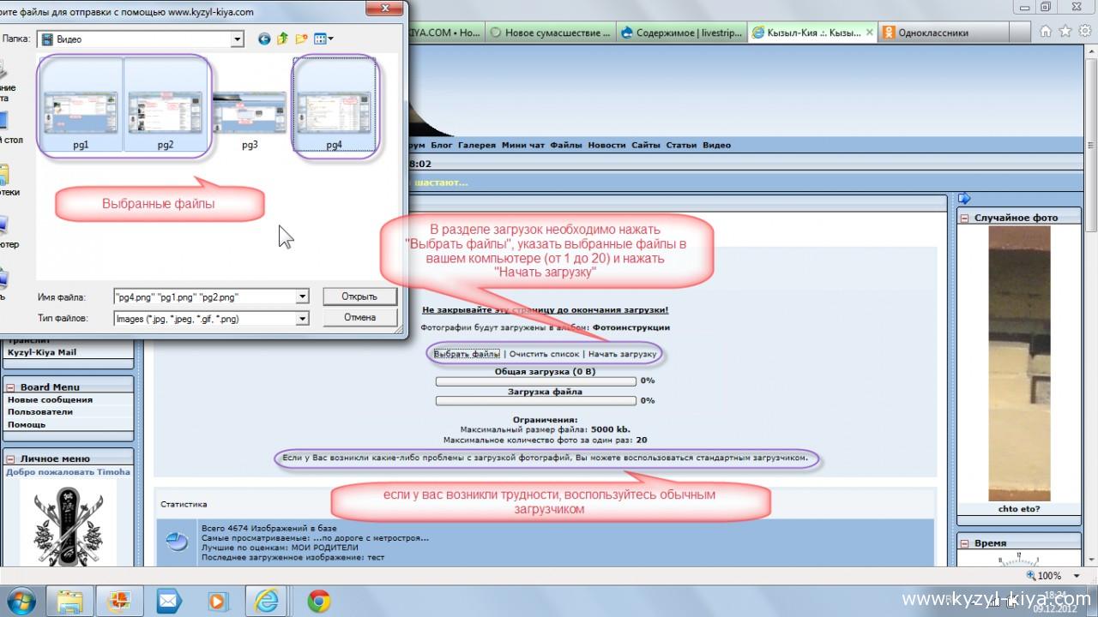The height and width of the screenshot is (617, 1098).
Task: Open the Файлы site menu item
Action: coord(566,145)
